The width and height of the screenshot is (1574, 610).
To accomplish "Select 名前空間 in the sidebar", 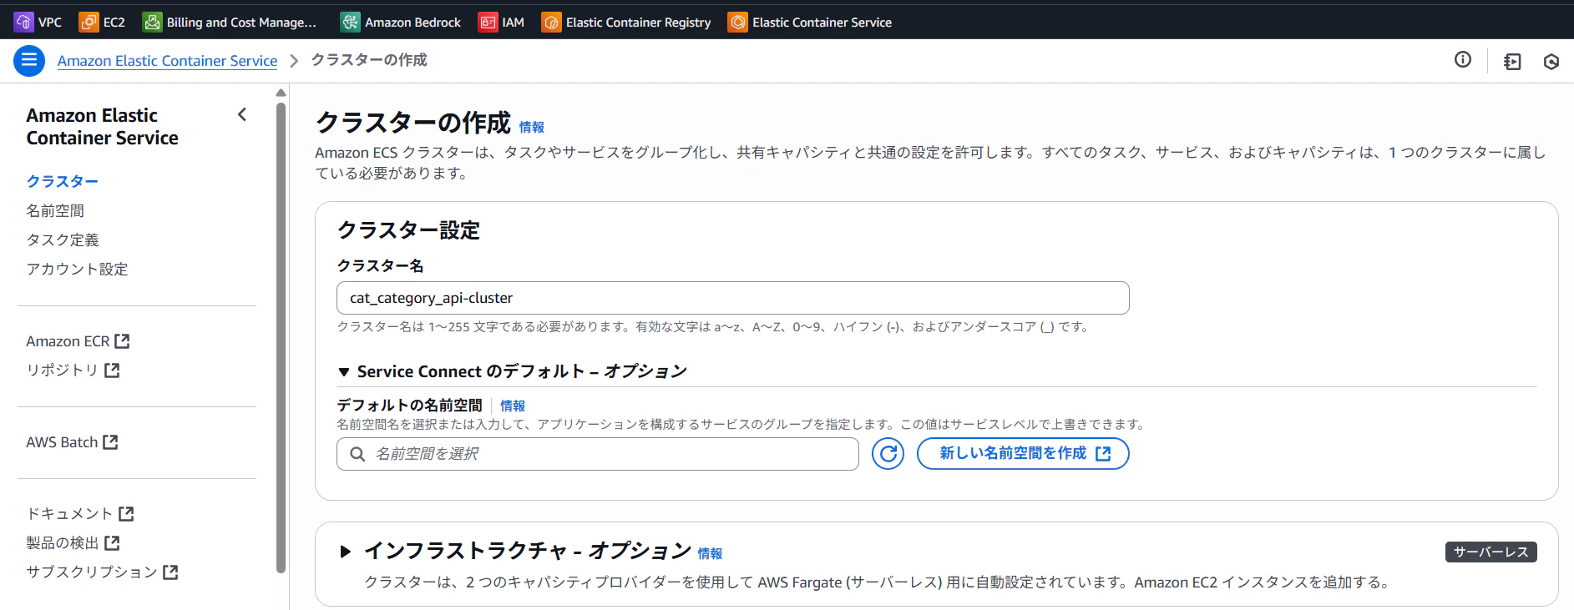I will [x=55, y=210].
